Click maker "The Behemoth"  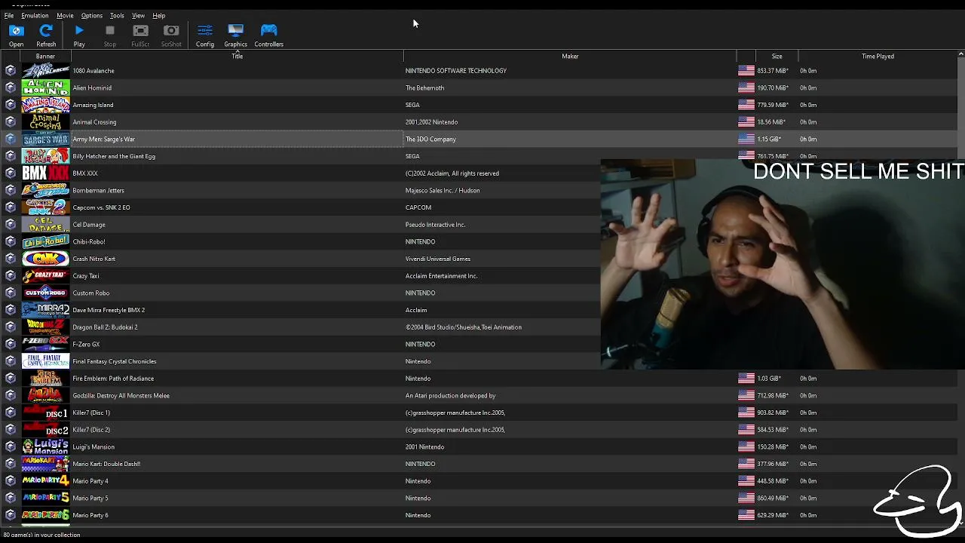(425, 88)
